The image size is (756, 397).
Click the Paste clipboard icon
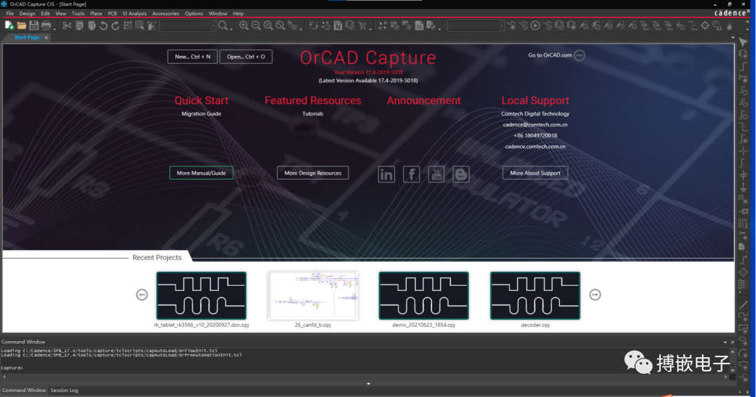tap(92, 25)
